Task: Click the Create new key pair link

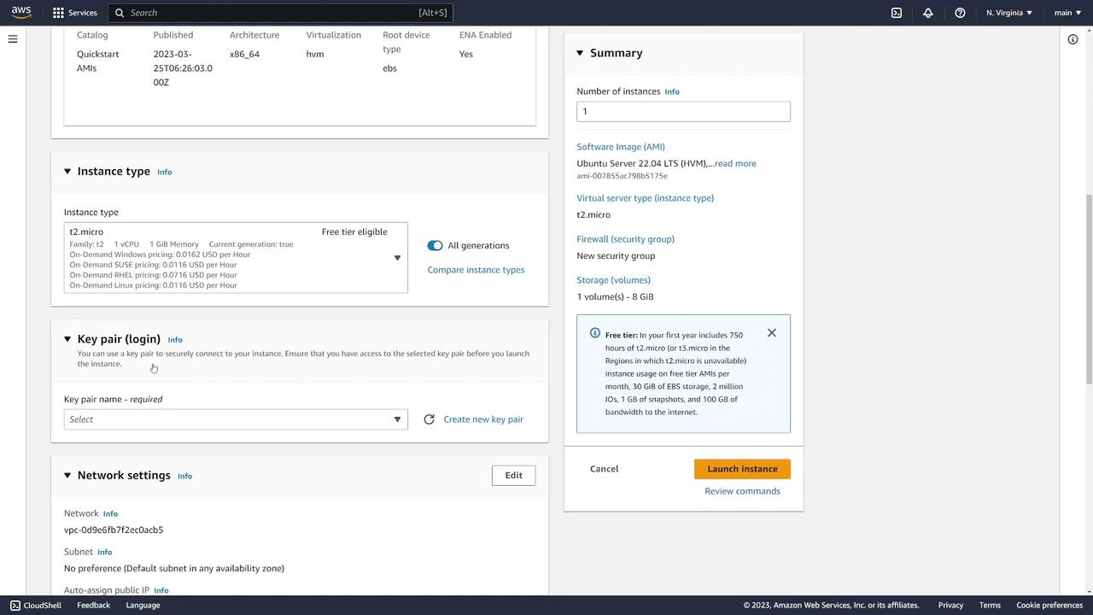Action: tap(483, 419)
